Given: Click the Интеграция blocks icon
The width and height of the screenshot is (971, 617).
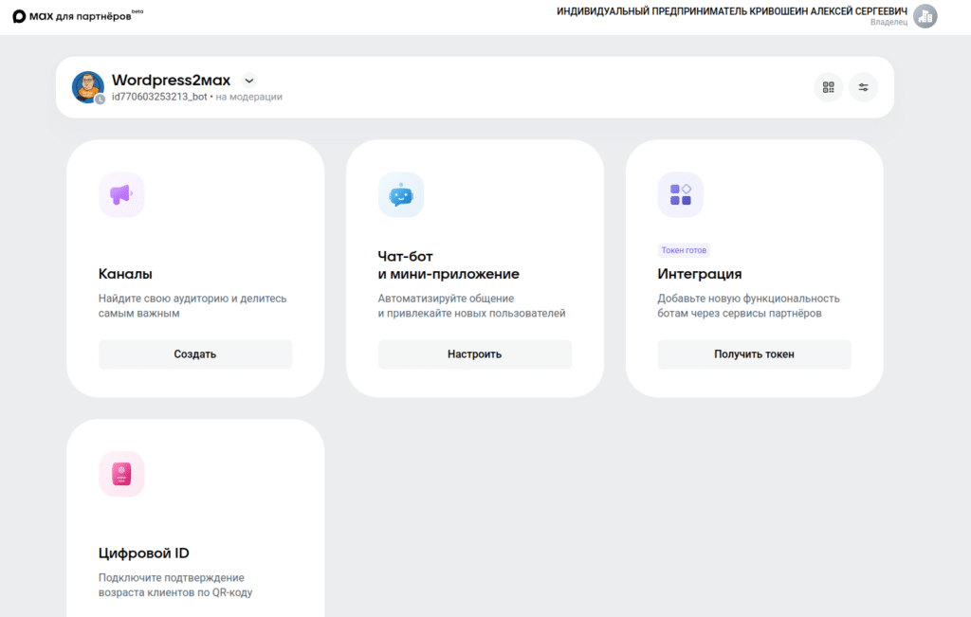Looking at the screenshot, I should (681, 194).
